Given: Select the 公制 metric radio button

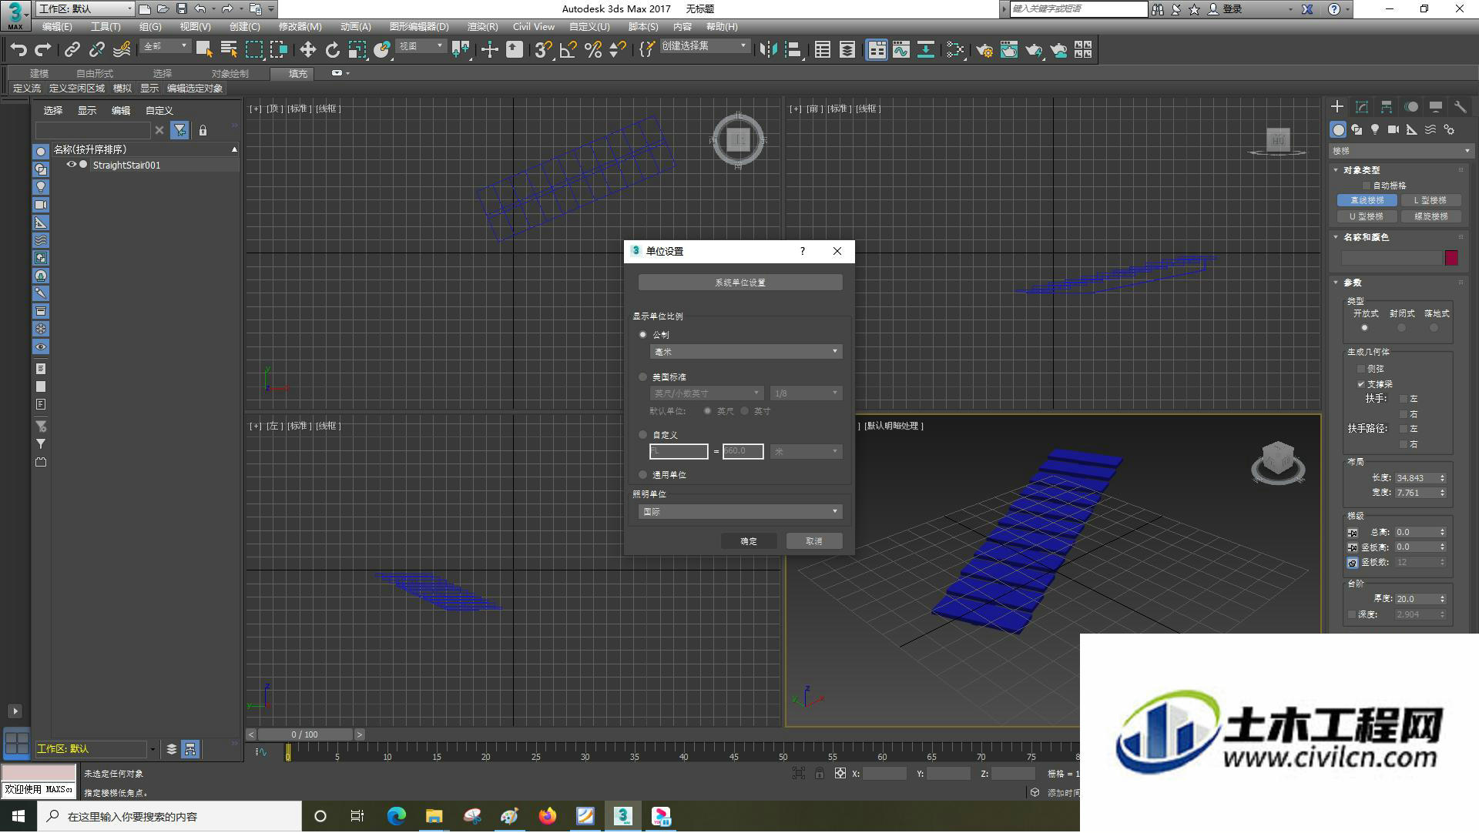Looking at the screenshot, I should (643, 335).
